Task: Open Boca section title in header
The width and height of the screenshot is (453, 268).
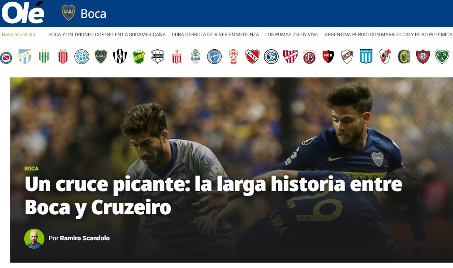Action: [93, 13]
